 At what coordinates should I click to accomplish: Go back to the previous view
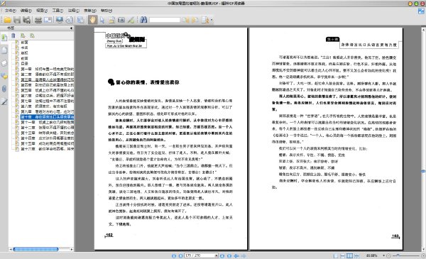pos(236,255)
